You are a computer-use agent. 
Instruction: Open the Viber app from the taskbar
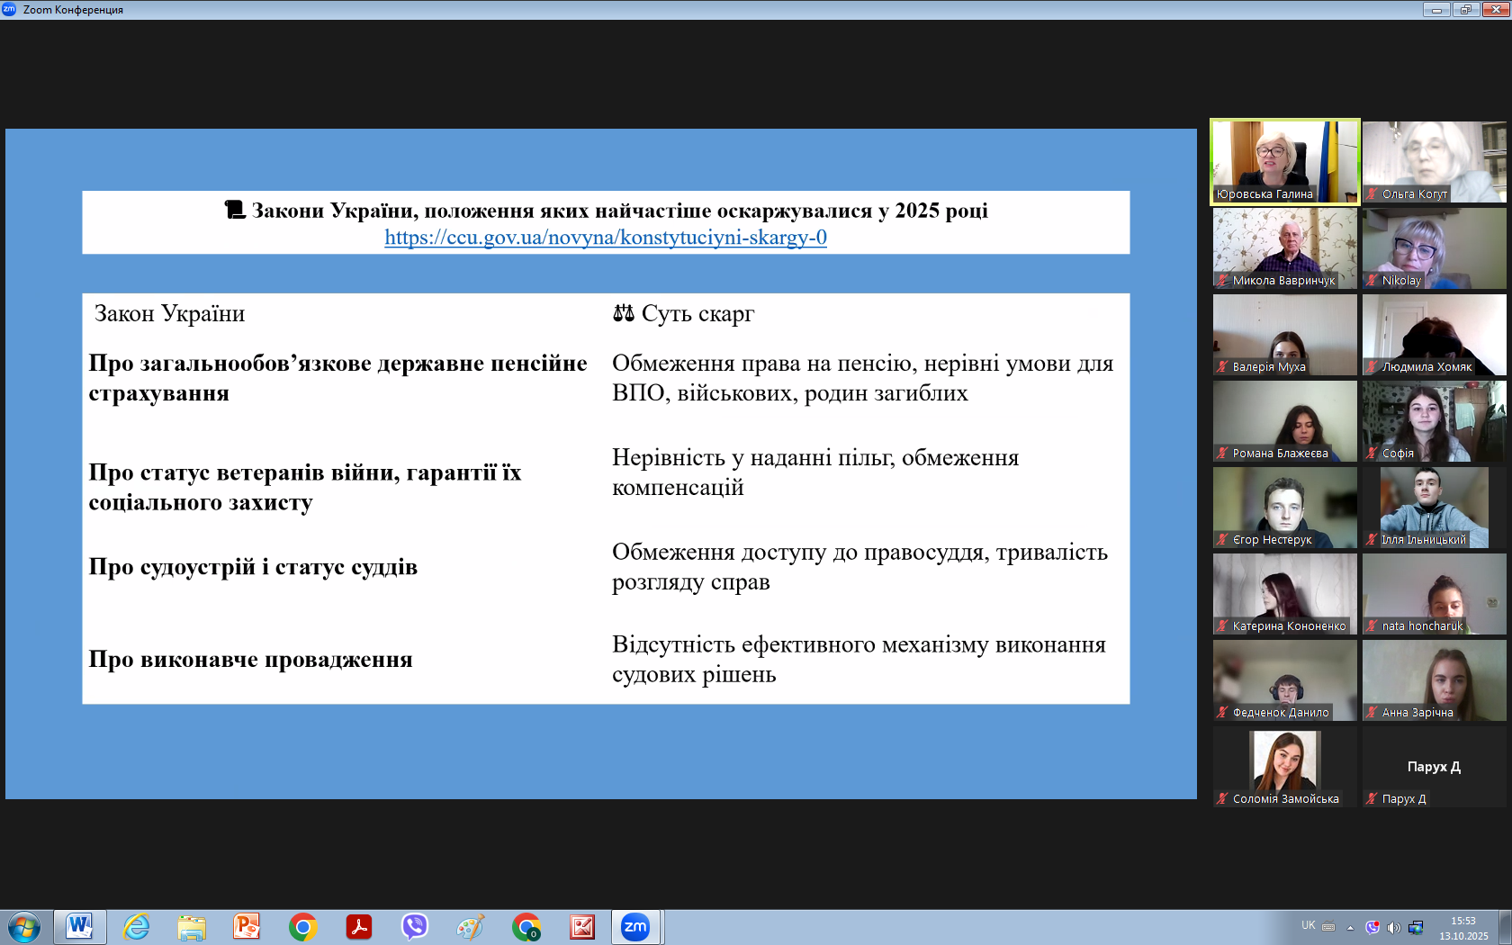(414, 926)
